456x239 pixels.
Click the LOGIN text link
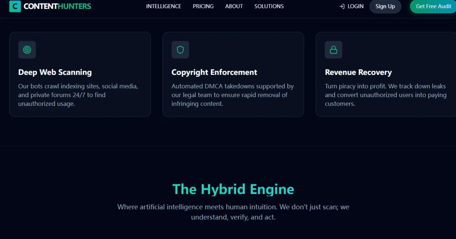click(x=355, y=6)
